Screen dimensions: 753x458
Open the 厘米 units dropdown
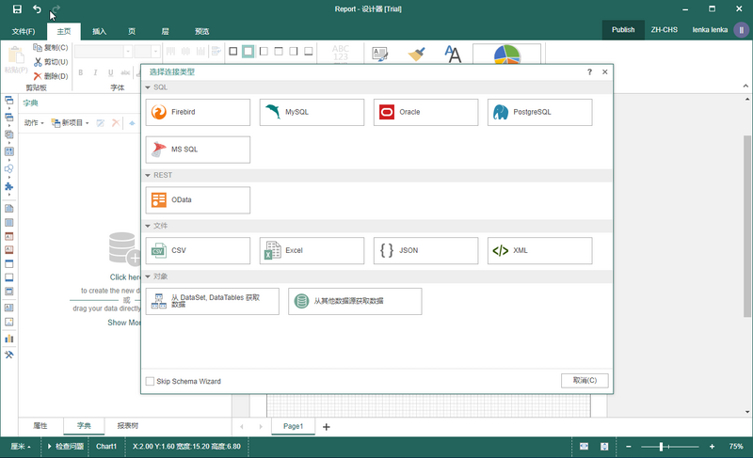pos(21,447)
